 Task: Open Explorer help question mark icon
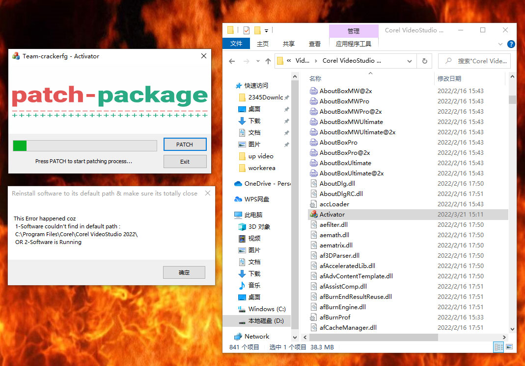pyautogui.click(x=511, y=44)
